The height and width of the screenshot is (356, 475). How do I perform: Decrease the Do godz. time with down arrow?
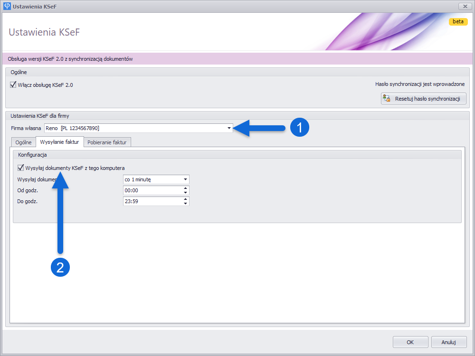185,204
